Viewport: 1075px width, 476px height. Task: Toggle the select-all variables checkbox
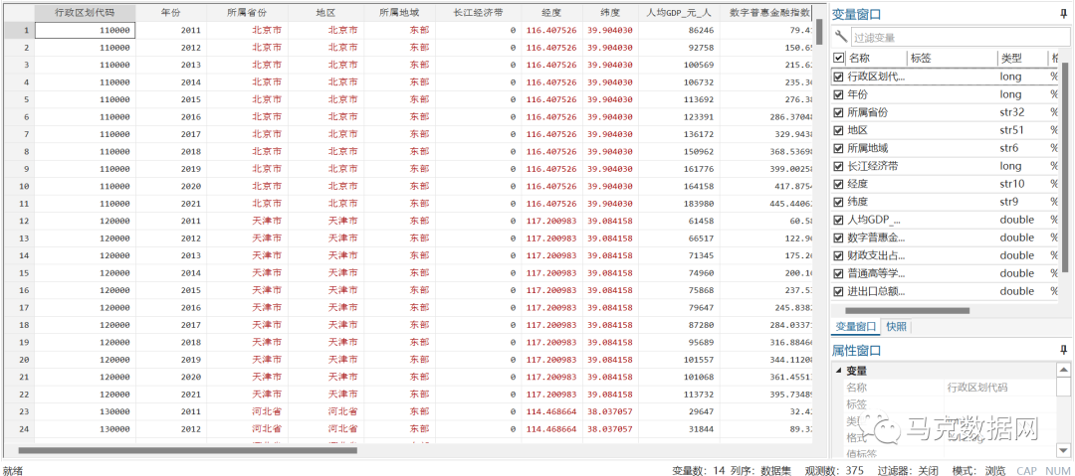pyautogui.click(x=838, y=59)
